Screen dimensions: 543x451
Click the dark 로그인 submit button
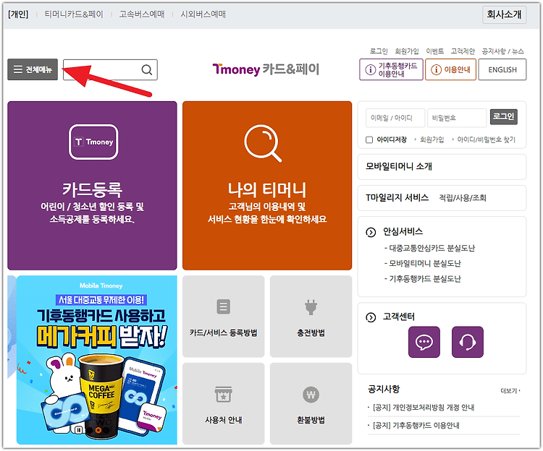pyautogui.click(x=504, y=116)
